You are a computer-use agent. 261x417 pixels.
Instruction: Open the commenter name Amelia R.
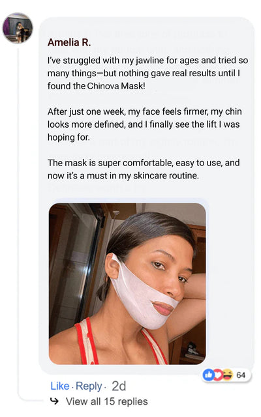coord(69,42)
